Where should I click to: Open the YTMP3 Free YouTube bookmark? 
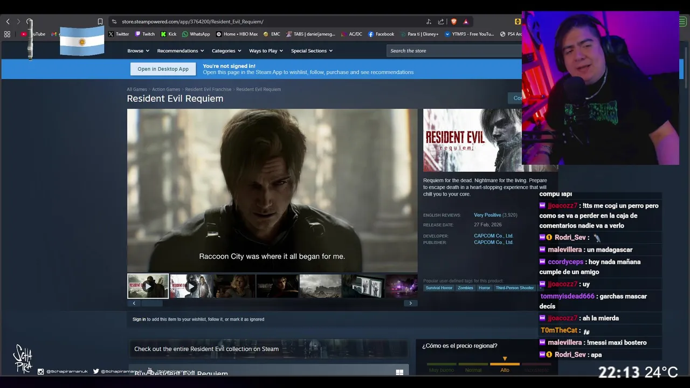pos(470,34)
